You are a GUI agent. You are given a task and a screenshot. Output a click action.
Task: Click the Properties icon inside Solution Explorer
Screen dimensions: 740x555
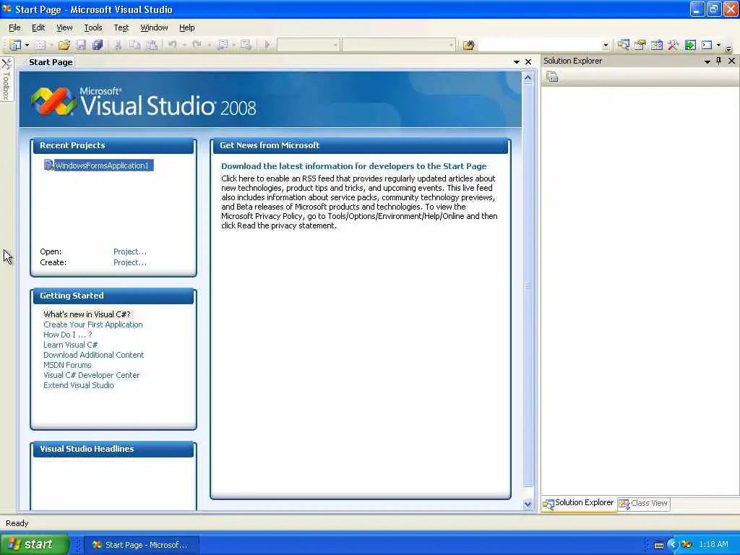[552, 77]
